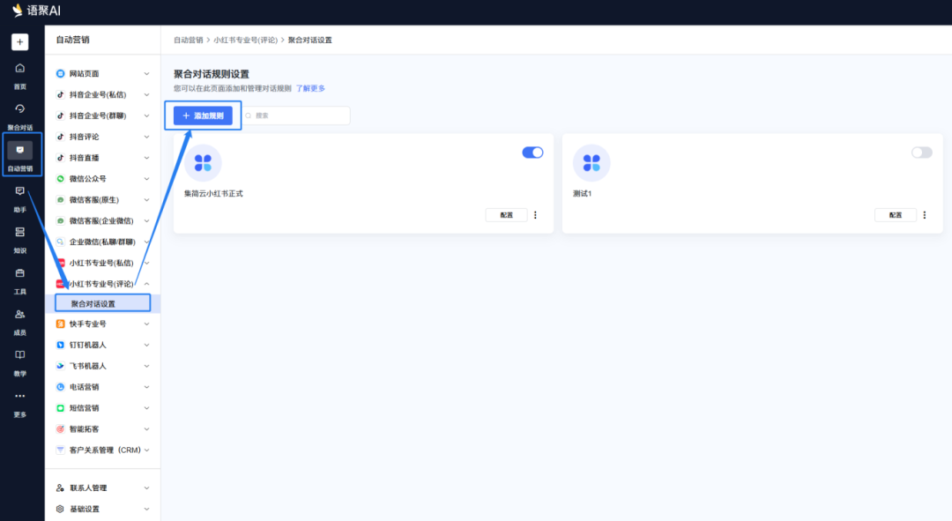Go to 小红书专业号(评论) in the breadcrumb
This screenshot has width=952, height=521.
click(245, 40)
